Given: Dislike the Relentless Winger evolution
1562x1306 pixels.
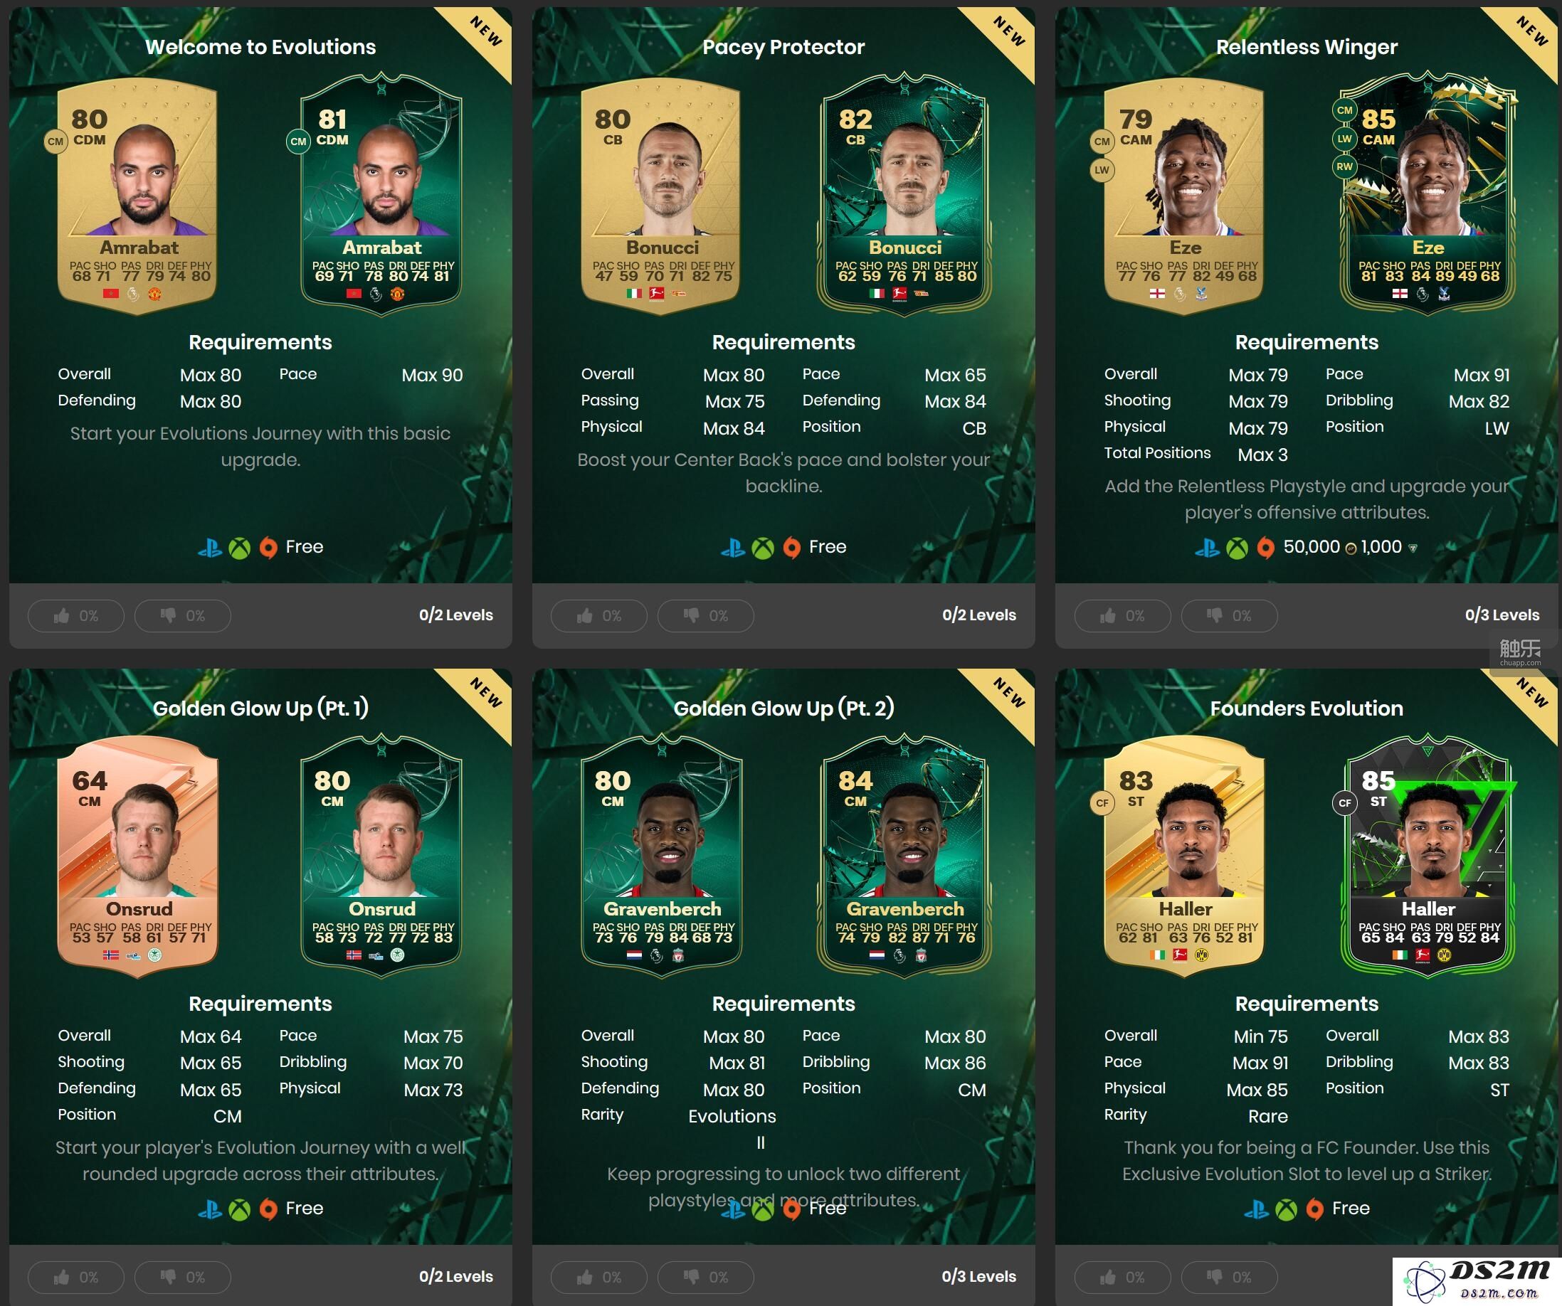Looking at the screenshot, I should [1230, 615].
